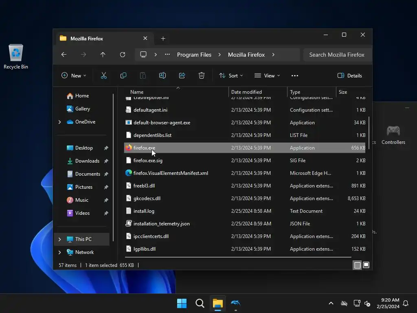Expand chevron after Mozilla Firefox breadcrumb

point(273,55)
